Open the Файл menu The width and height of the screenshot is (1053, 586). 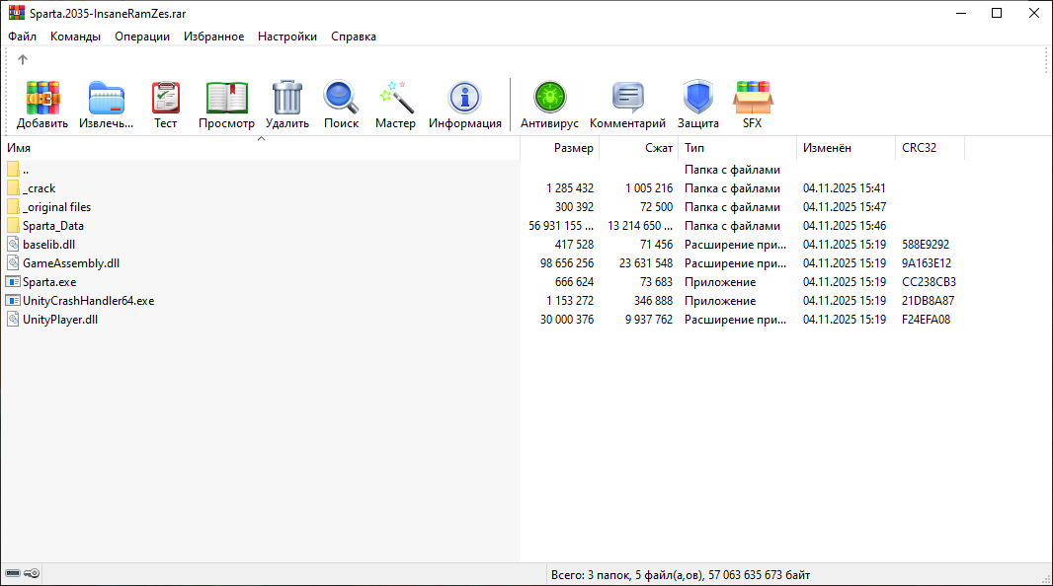coord(22,37)
